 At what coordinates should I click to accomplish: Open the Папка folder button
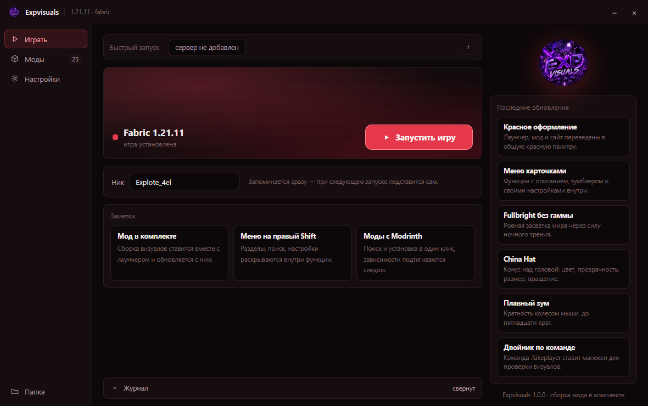click(46, 392)
